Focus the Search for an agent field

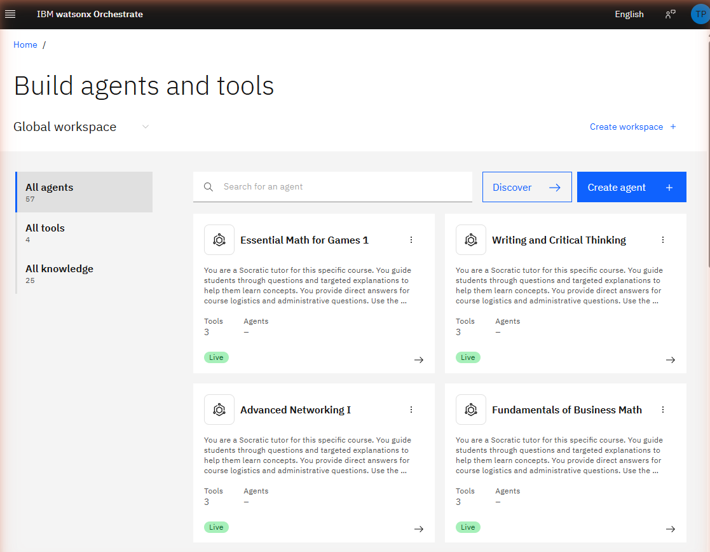coord(333,187)
